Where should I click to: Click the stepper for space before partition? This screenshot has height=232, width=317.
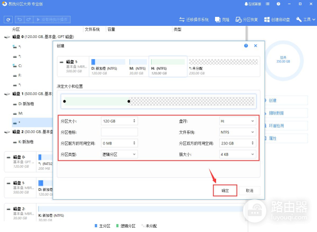134,143
